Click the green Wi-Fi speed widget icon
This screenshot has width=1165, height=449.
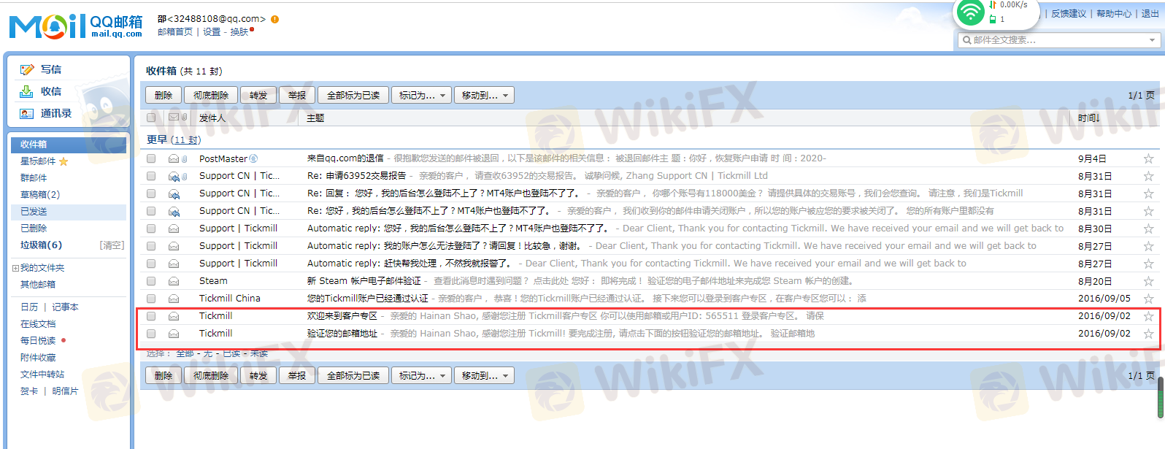click(x=971, y=12)
